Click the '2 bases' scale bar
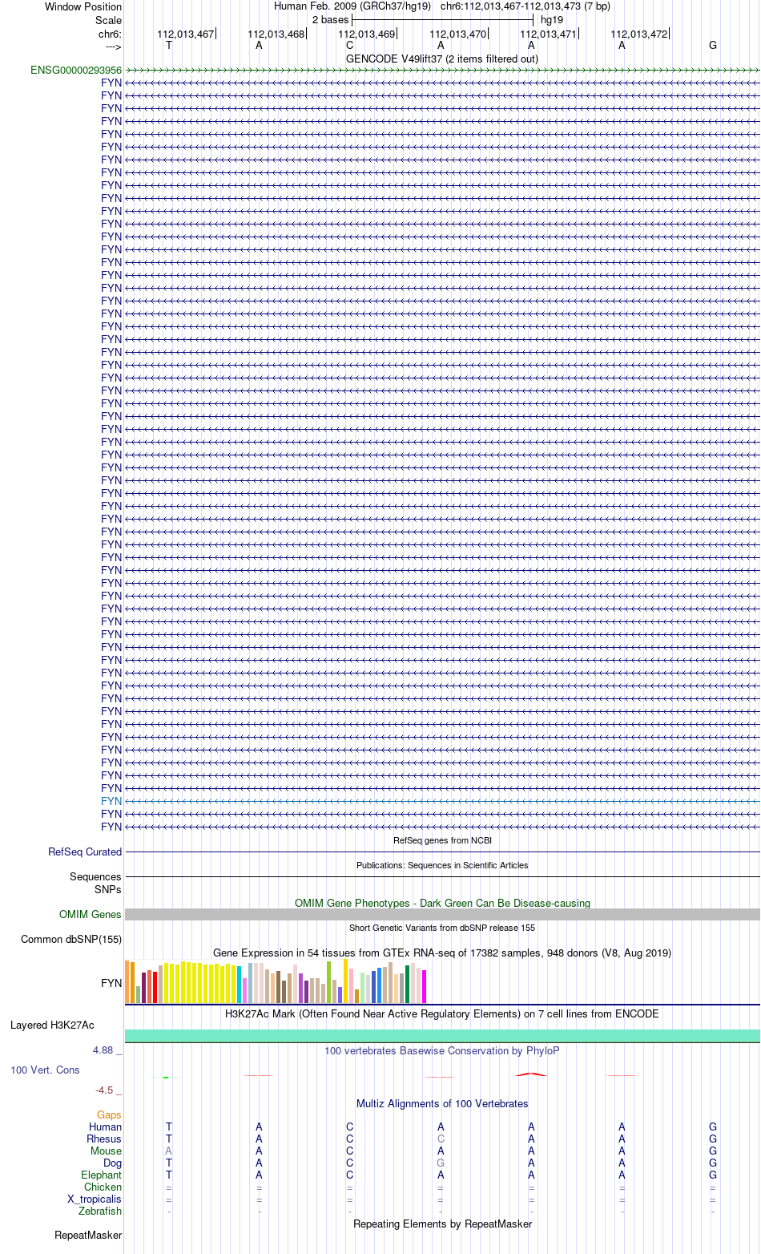 tap(442, 19)
